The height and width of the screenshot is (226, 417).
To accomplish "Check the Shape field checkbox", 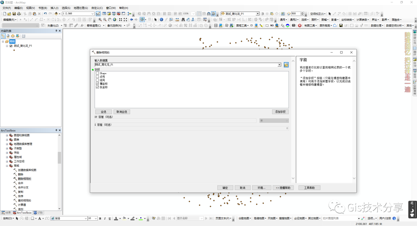I will tap(97, 73).
